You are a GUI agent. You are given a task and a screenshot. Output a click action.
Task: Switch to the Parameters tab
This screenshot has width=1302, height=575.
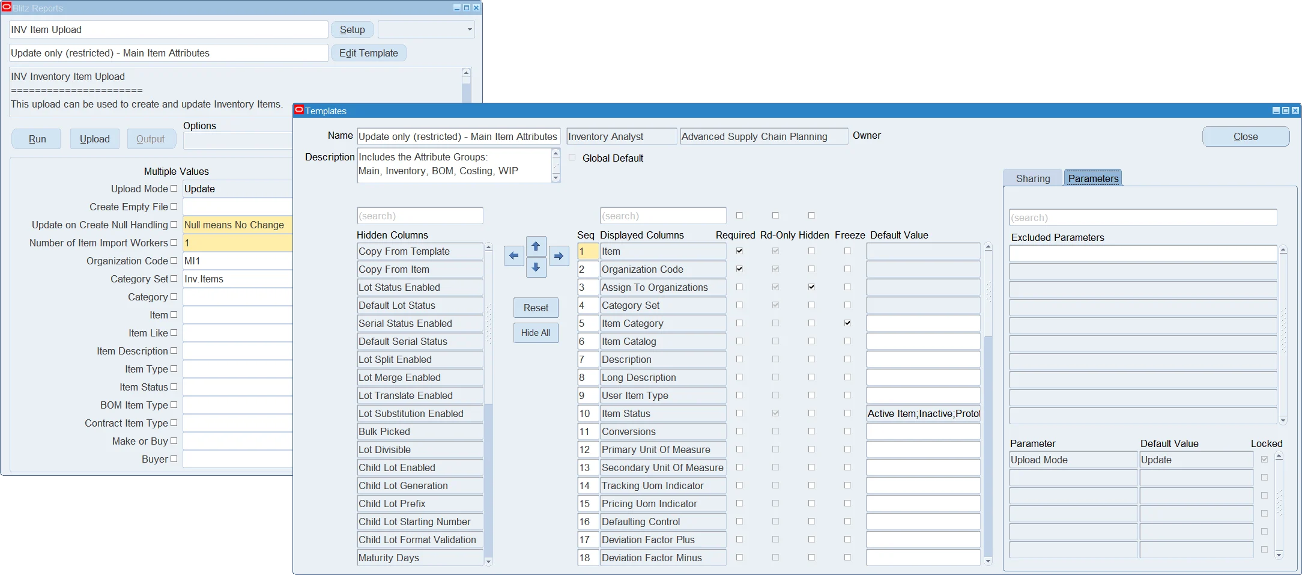pos(1093,178)
